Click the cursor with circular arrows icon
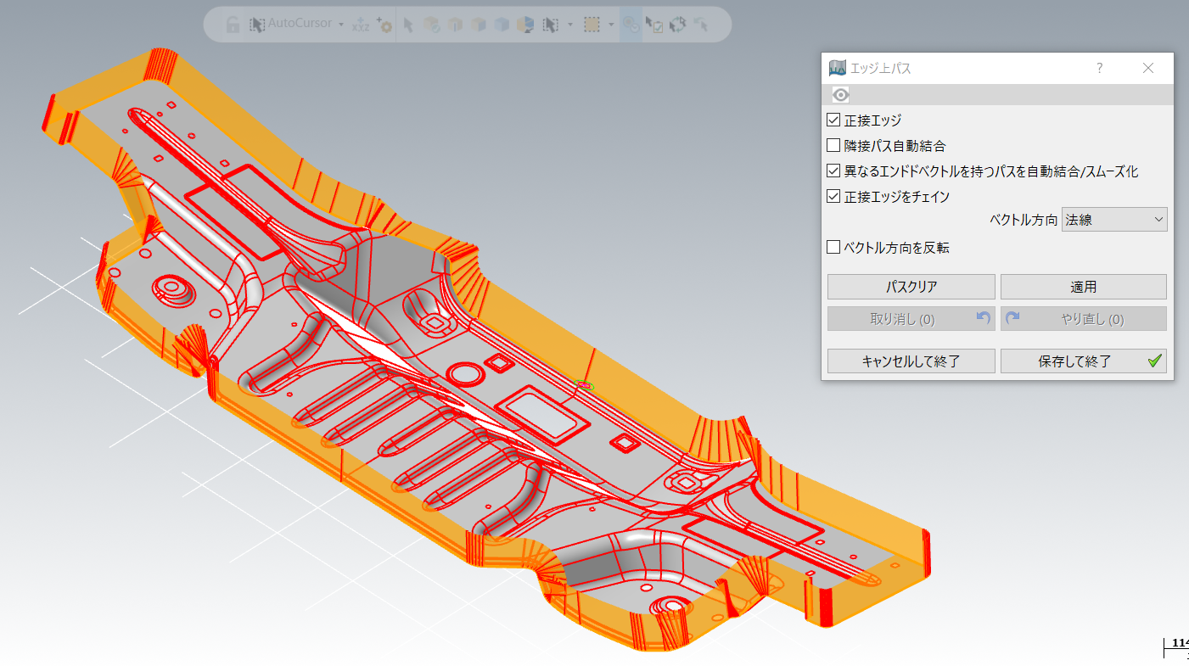This screenshot has width=1189, height=666. 677,25
